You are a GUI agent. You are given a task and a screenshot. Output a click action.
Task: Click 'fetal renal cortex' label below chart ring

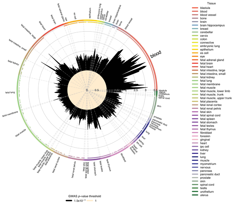coord(56,165)
